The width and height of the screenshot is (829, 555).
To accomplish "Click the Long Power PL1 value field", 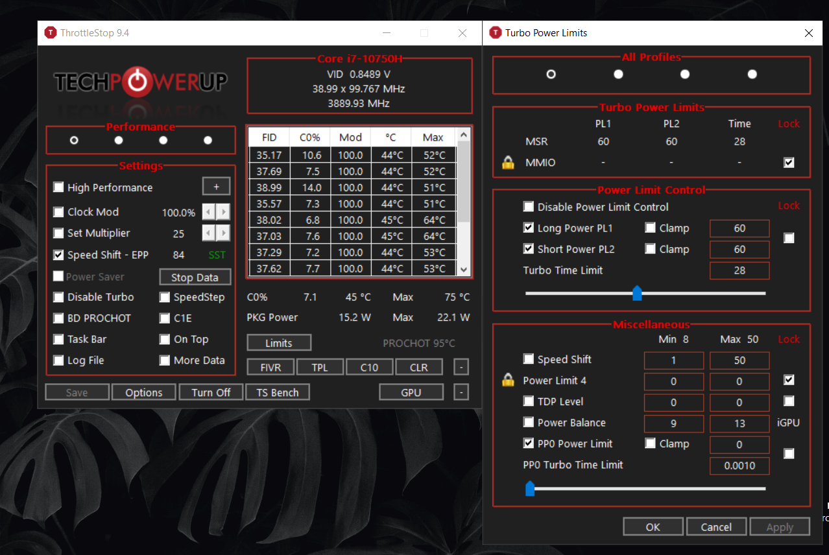I will 739,228.
